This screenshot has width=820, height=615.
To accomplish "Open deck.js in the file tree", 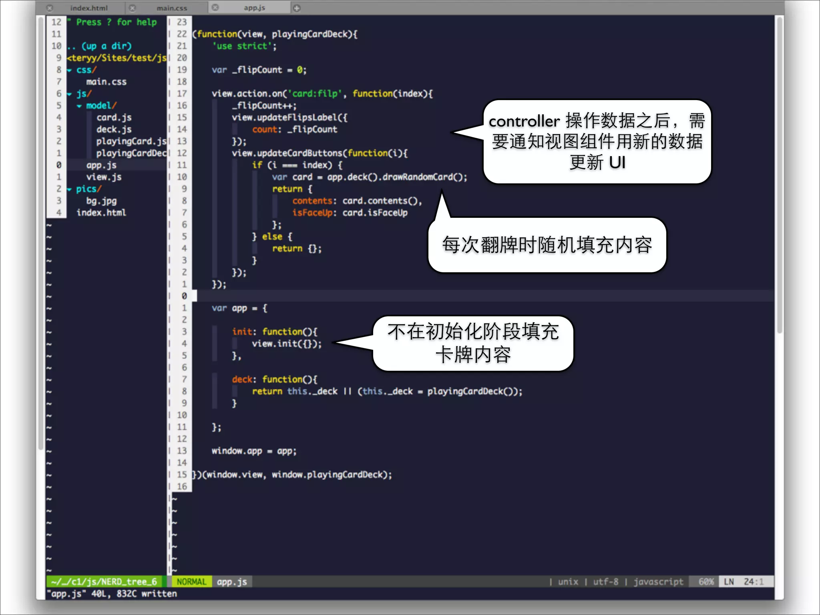I will pyautogui.click(x=114, y=130).
